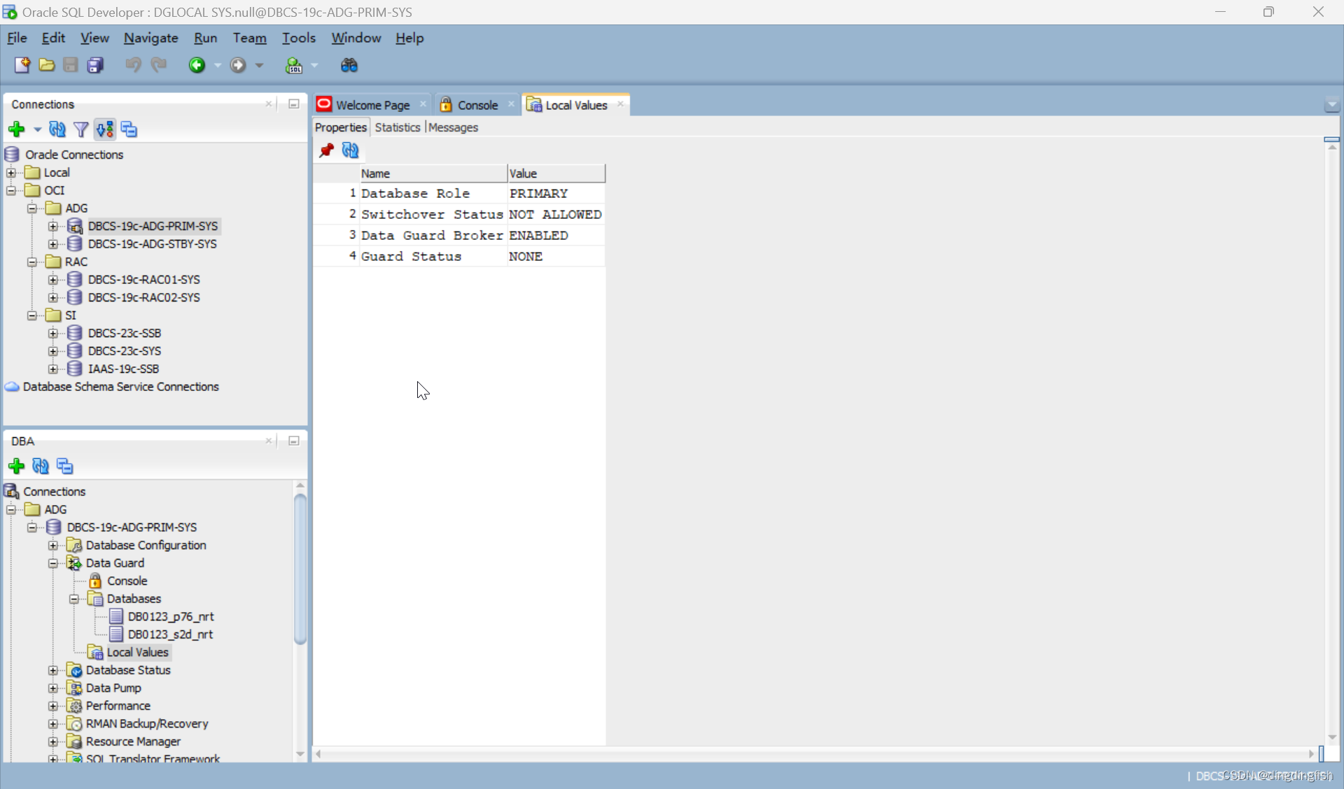Image resolution: width=1344 pixels, height=789 pixels.
Task: Click the Save toolbar icon
Action: coord(71,65)
